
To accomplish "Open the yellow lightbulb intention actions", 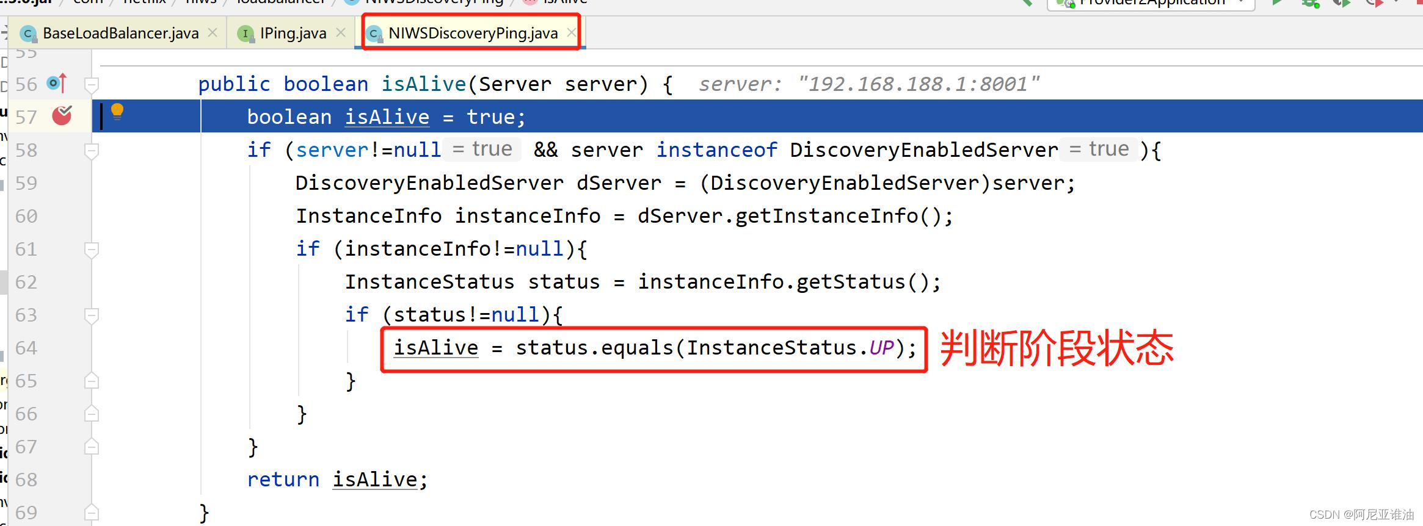I will [x=117, y=112].
